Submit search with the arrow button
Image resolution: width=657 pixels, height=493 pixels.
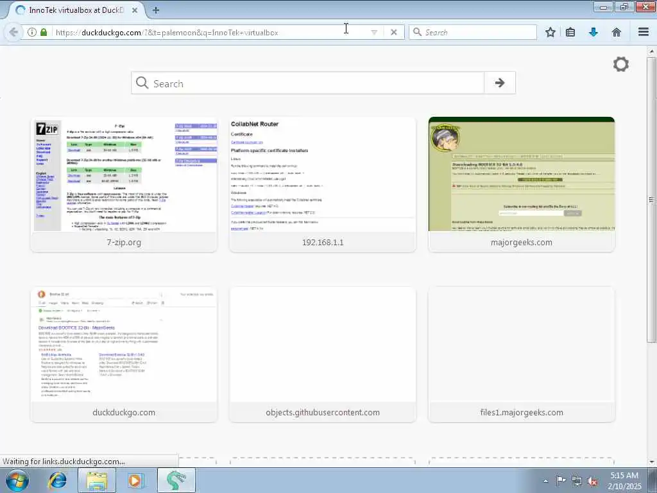(499, 83)
